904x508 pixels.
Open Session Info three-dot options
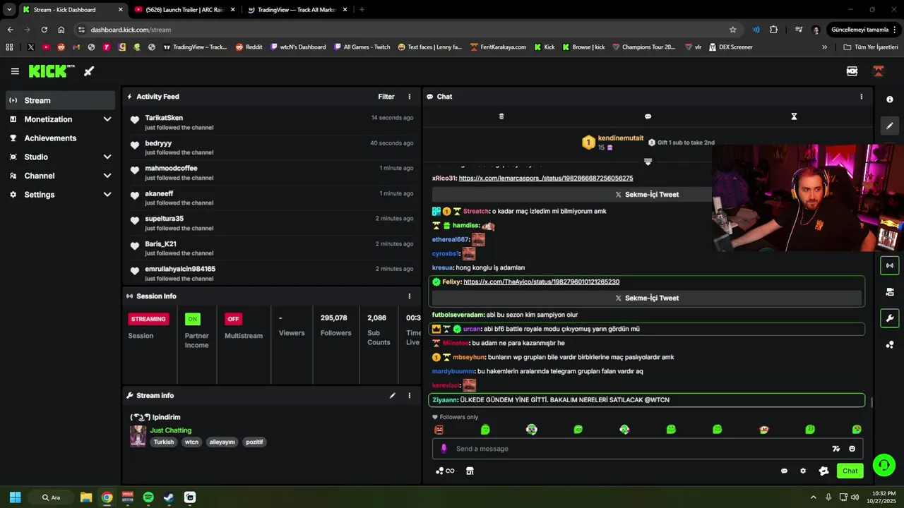coord(410,296)
